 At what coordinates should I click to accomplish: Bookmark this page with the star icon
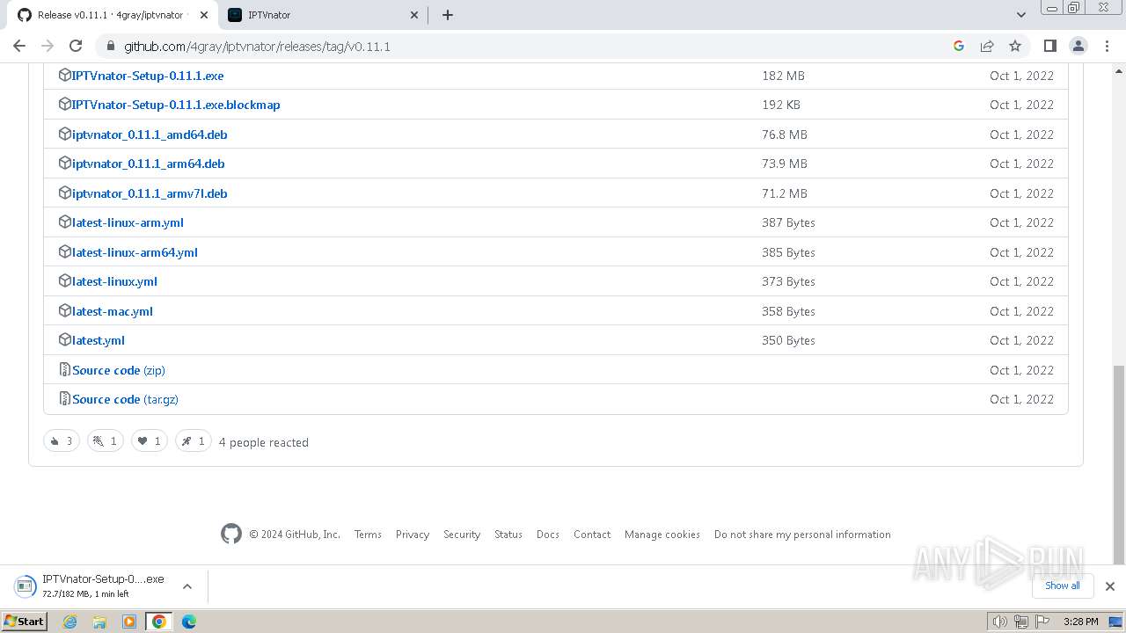1015,46
